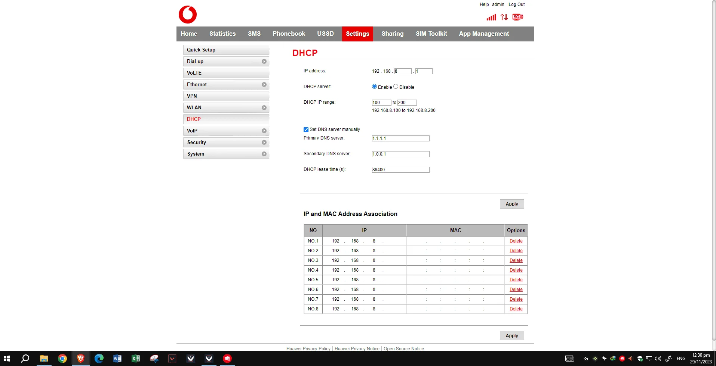
Task: Open the USSD tab
Action: click(325, 34)
